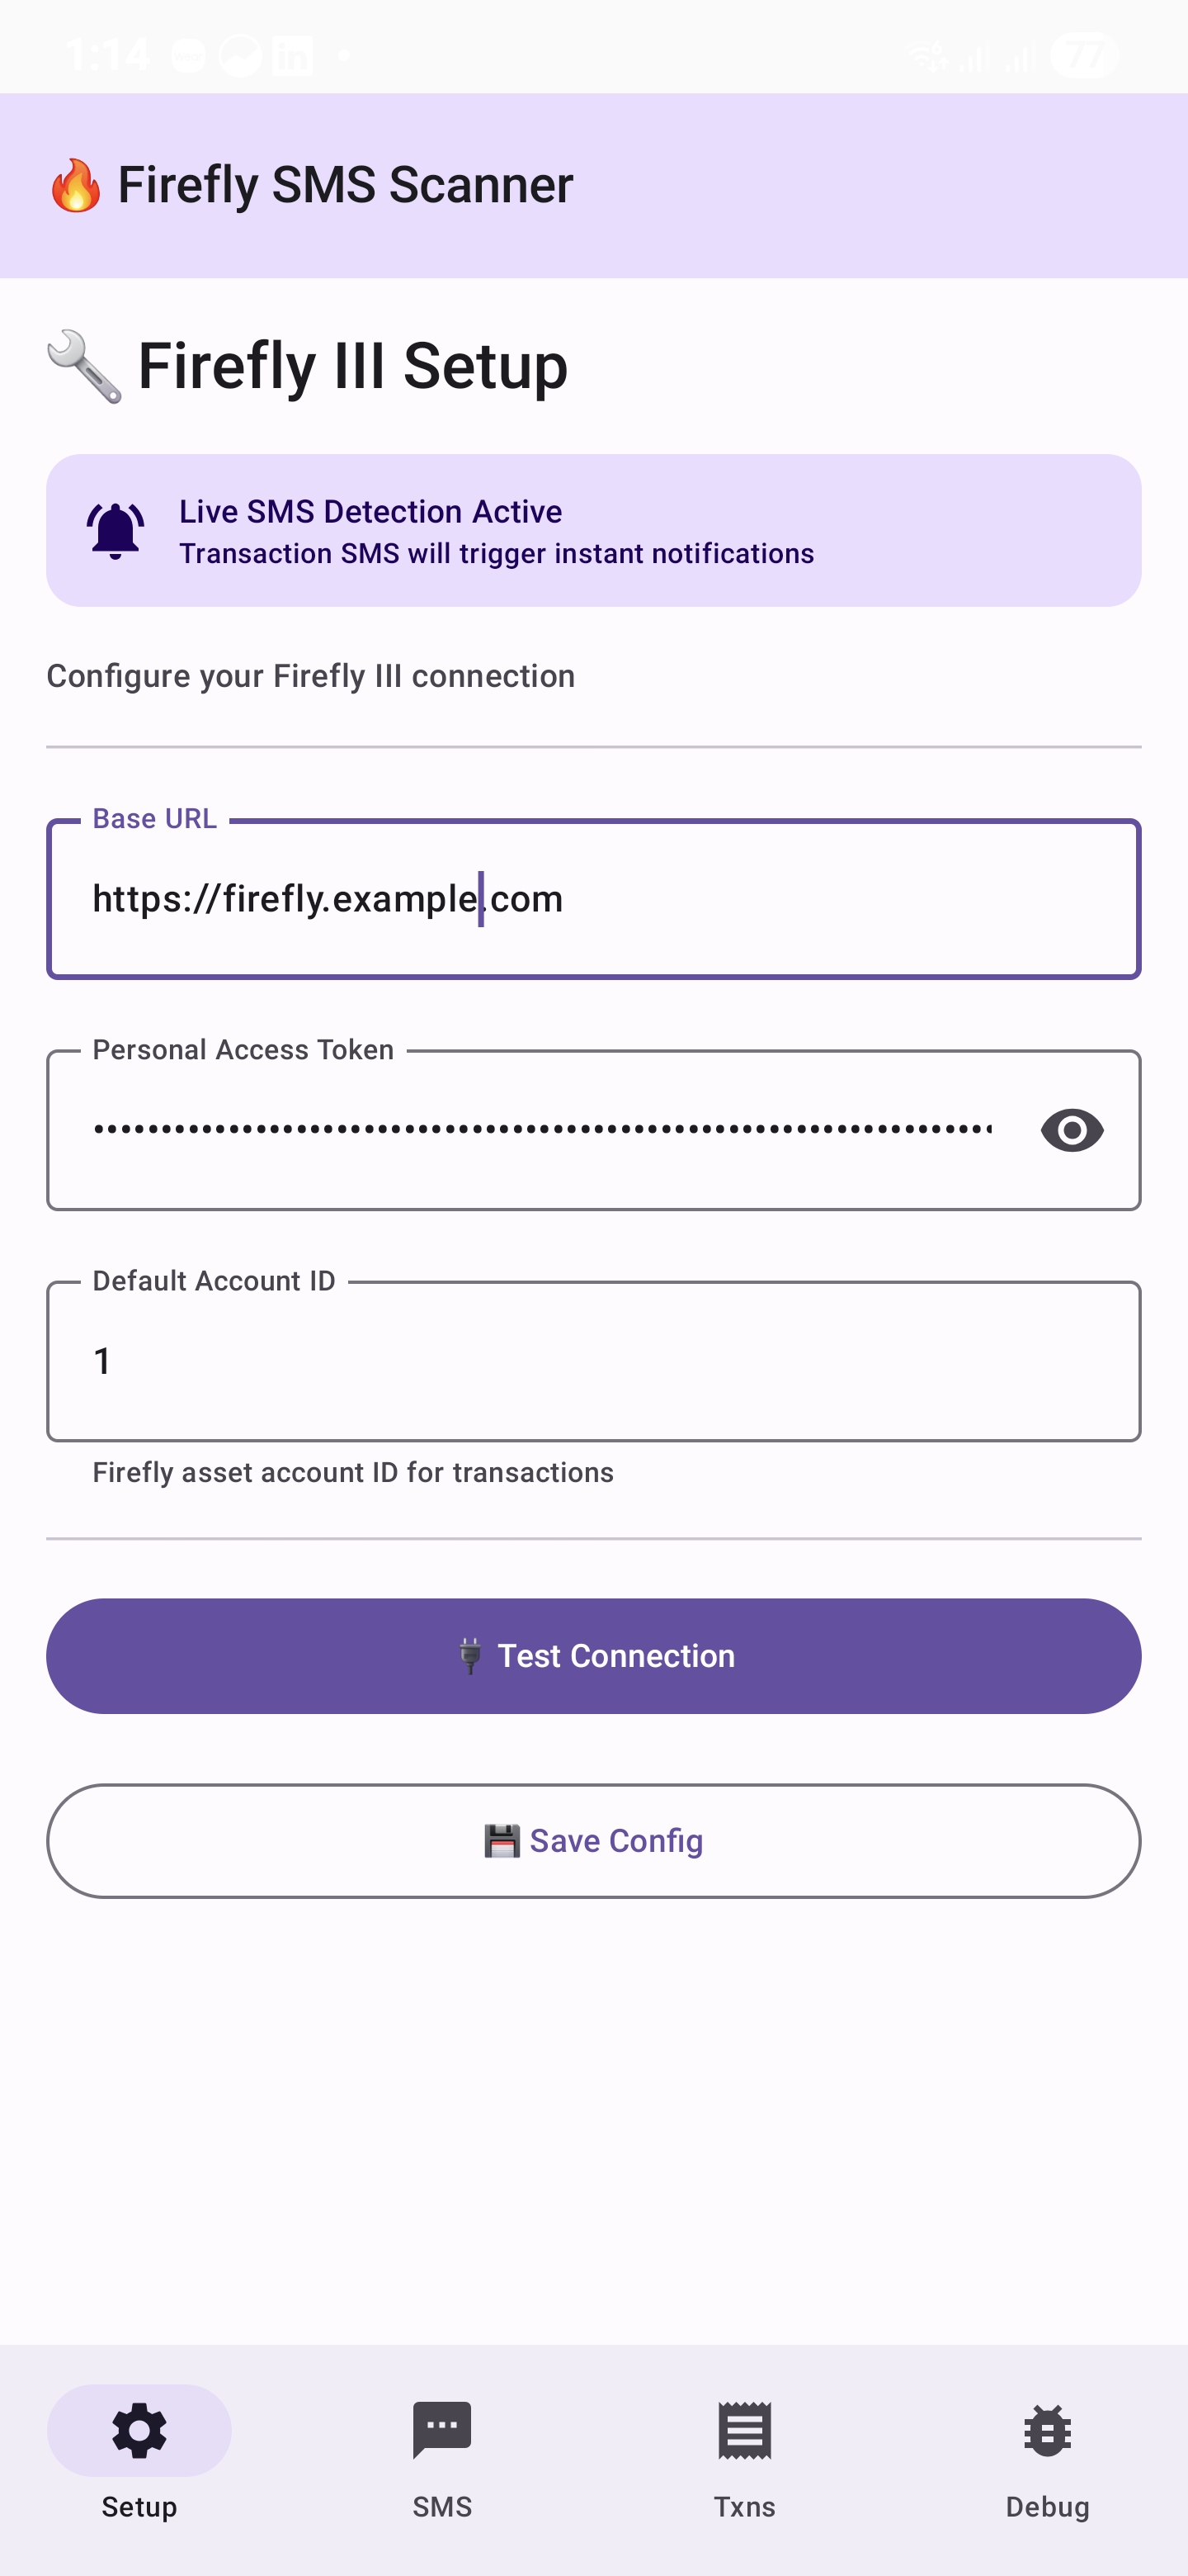This screenshot has height=2576, width=1188.
Task: Click the fire emoji in the app header
Action: click(76, 184)
